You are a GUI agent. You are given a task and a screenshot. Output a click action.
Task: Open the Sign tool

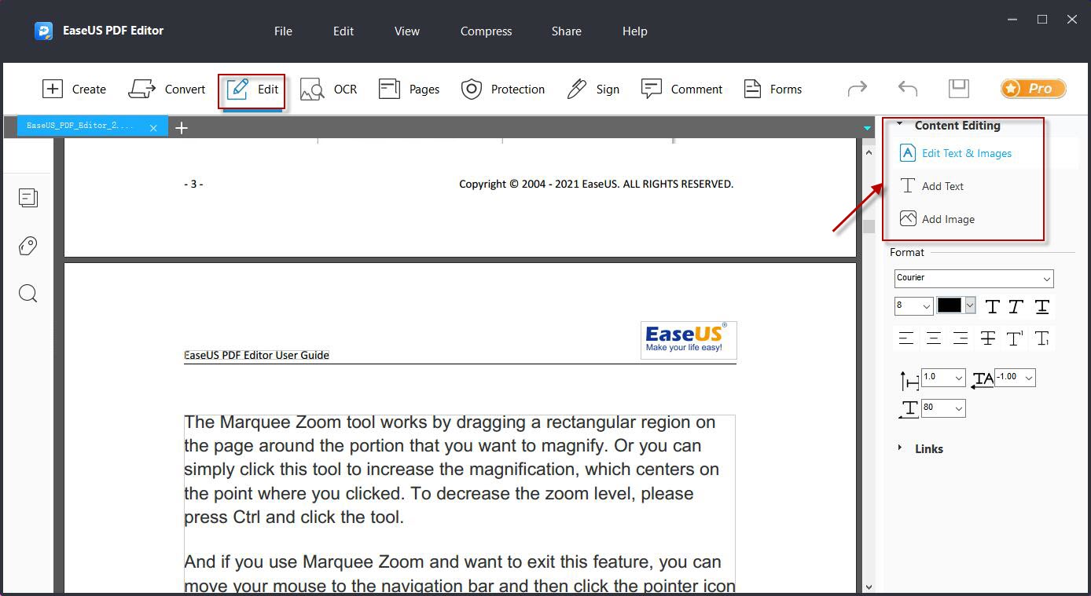tap(593, 89)
